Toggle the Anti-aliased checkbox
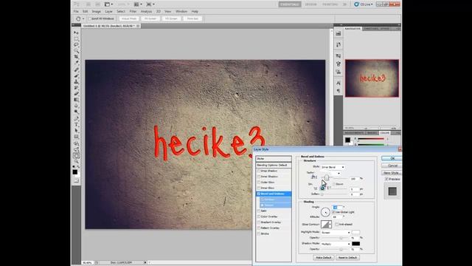This screenshot has width=472, height=266. (336, 225)
